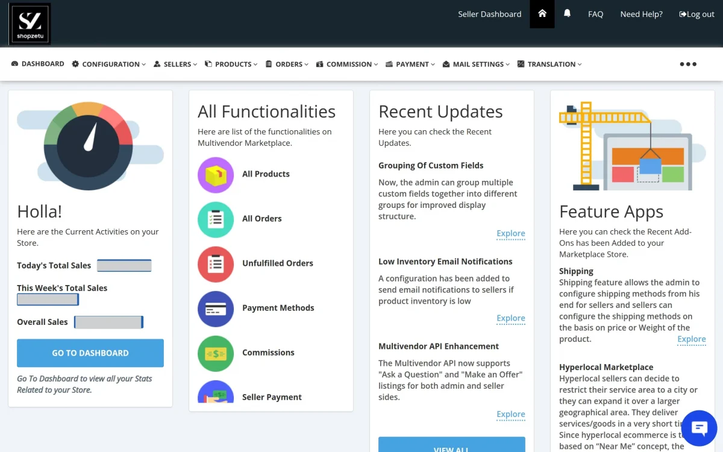Click the Payment card icon in the menu
Viewport: 723px width, 452px height.
389,64
